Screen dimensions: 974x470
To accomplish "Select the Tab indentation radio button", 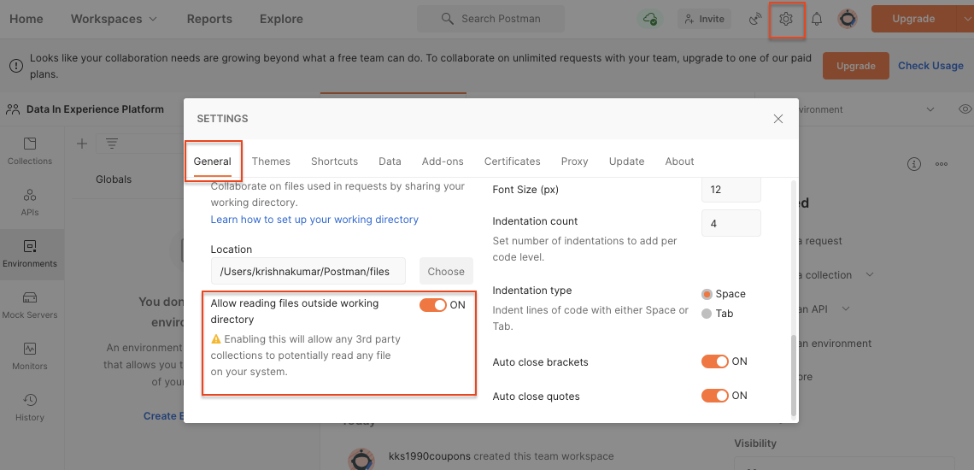I will click(x=707, y=314).
